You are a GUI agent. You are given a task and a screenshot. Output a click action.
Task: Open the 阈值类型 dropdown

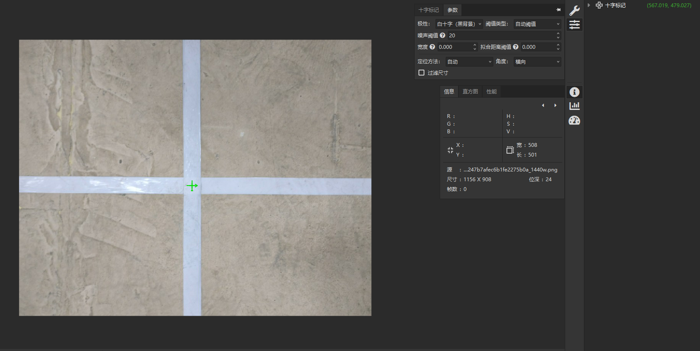coord(537,24)
